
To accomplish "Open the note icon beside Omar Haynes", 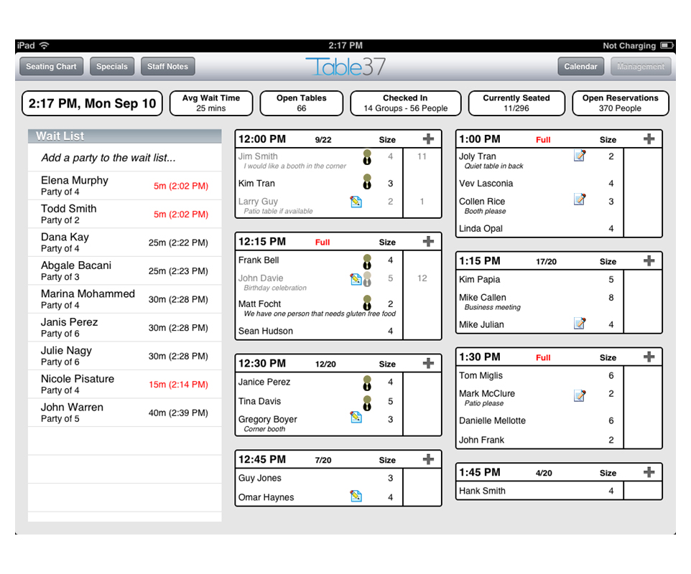I will pyautogui.click(x=356, y=497).
